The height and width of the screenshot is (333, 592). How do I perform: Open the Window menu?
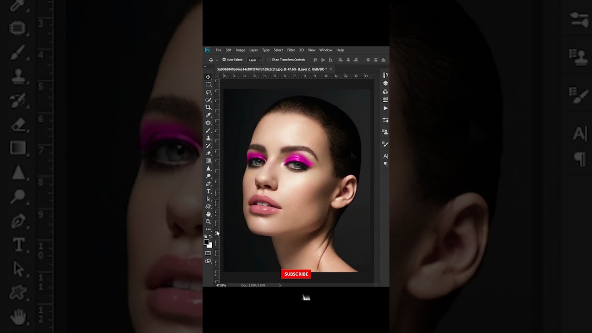326,50
